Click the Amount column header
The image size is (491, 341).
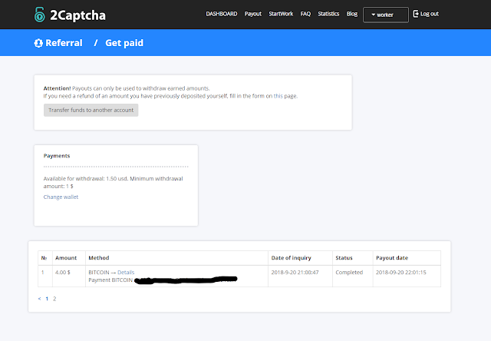coord(66,258)
